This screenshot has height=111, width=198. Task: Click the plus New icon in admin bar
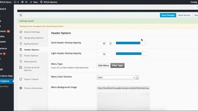pyautogui.click(x=31, y=2)
